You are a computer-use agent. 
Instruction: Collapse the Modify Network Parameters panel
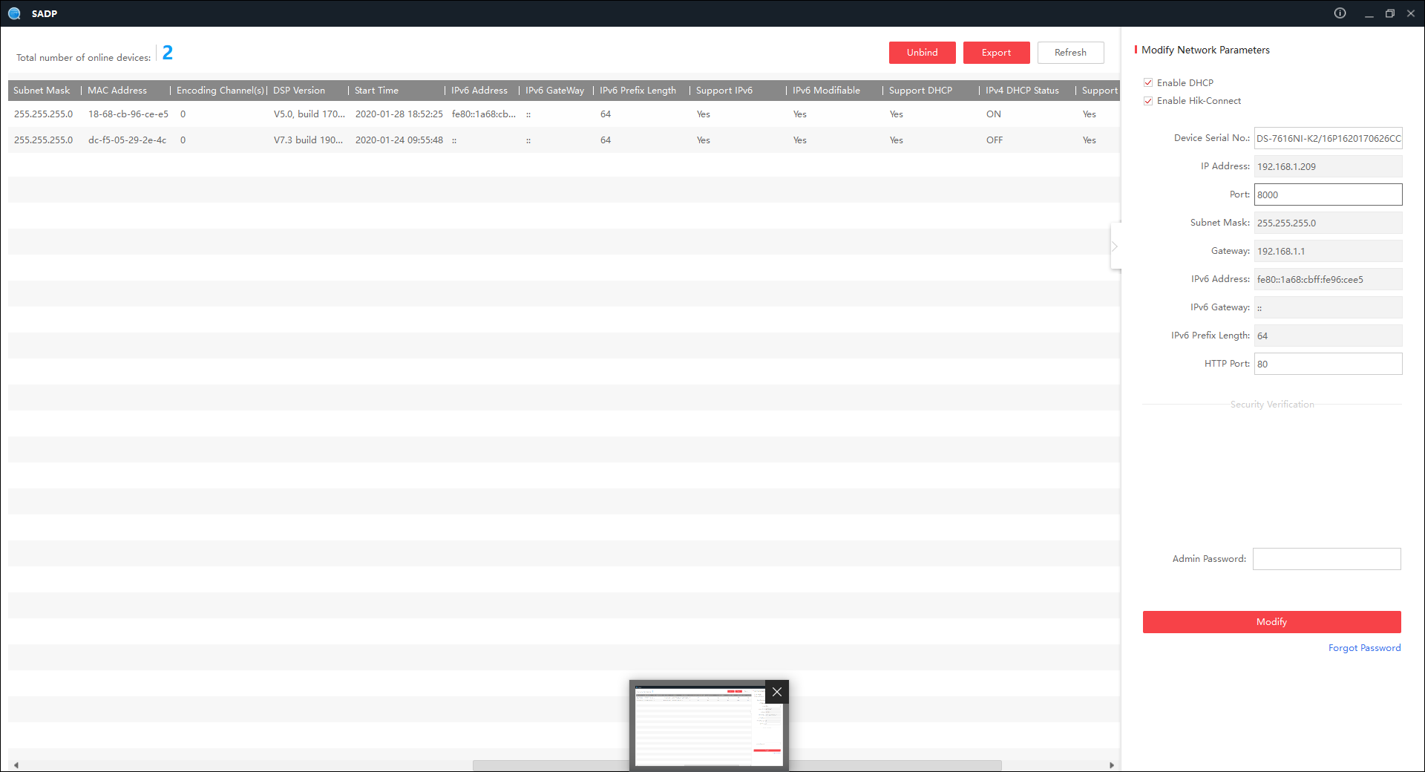click(x=1115, y=246)
